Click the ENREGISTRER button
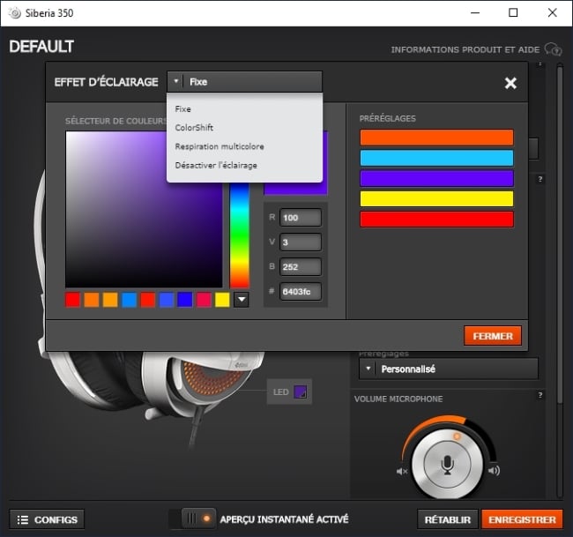This screenshot has height=537, width=573. coord(522,519)
